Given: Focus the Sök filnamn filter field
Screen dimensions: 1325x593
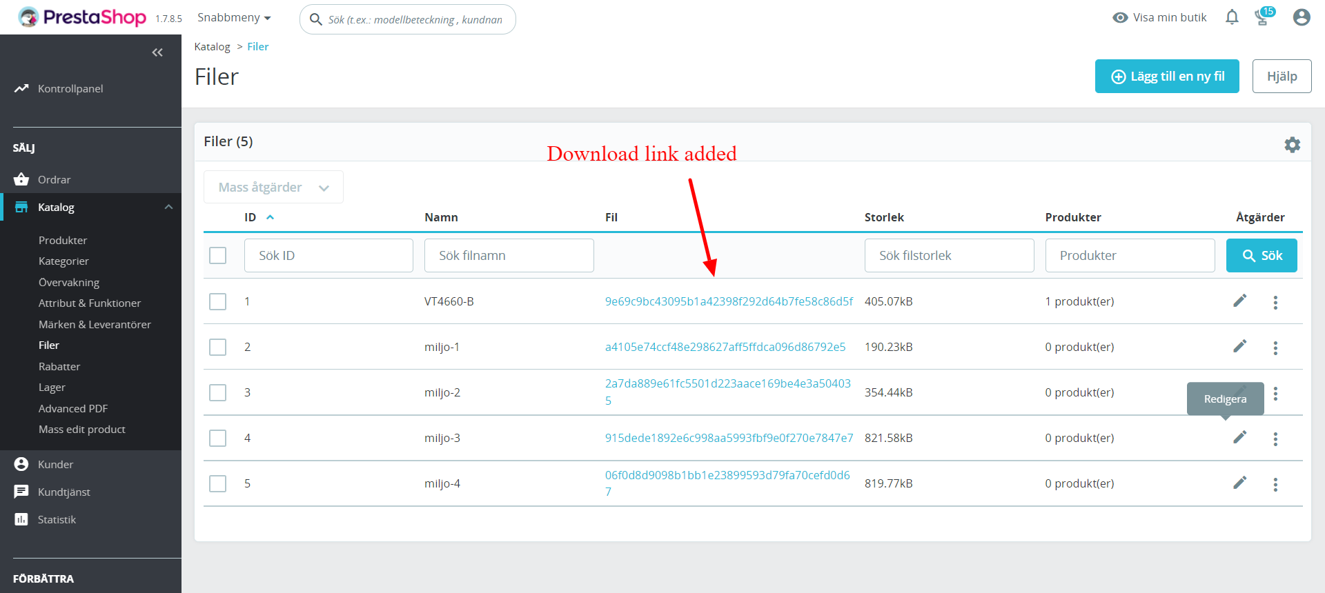Looking at the screenshot, I should point(509,255).
